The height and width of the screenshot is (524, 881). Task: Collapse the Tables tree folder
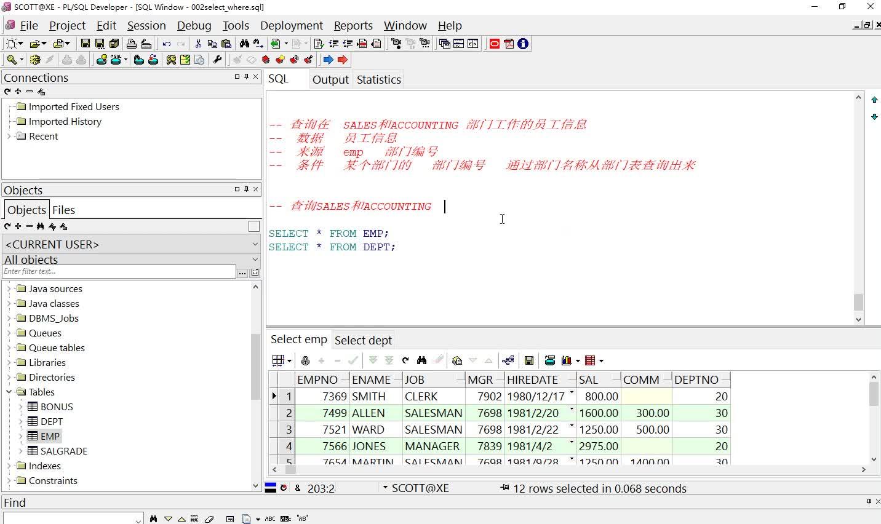[9, 392]
